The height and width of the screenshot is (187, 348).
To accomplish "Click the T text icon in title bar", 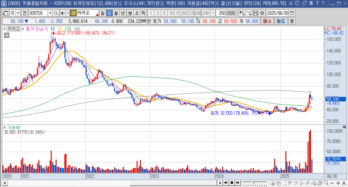I will pyautogui.click(x=317, y=3).
